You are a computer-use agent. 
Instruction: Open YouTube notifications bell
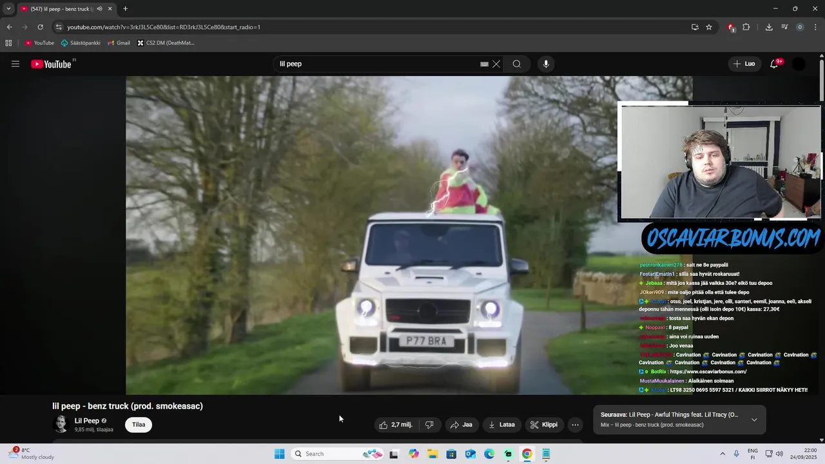[x=774, y=64]
